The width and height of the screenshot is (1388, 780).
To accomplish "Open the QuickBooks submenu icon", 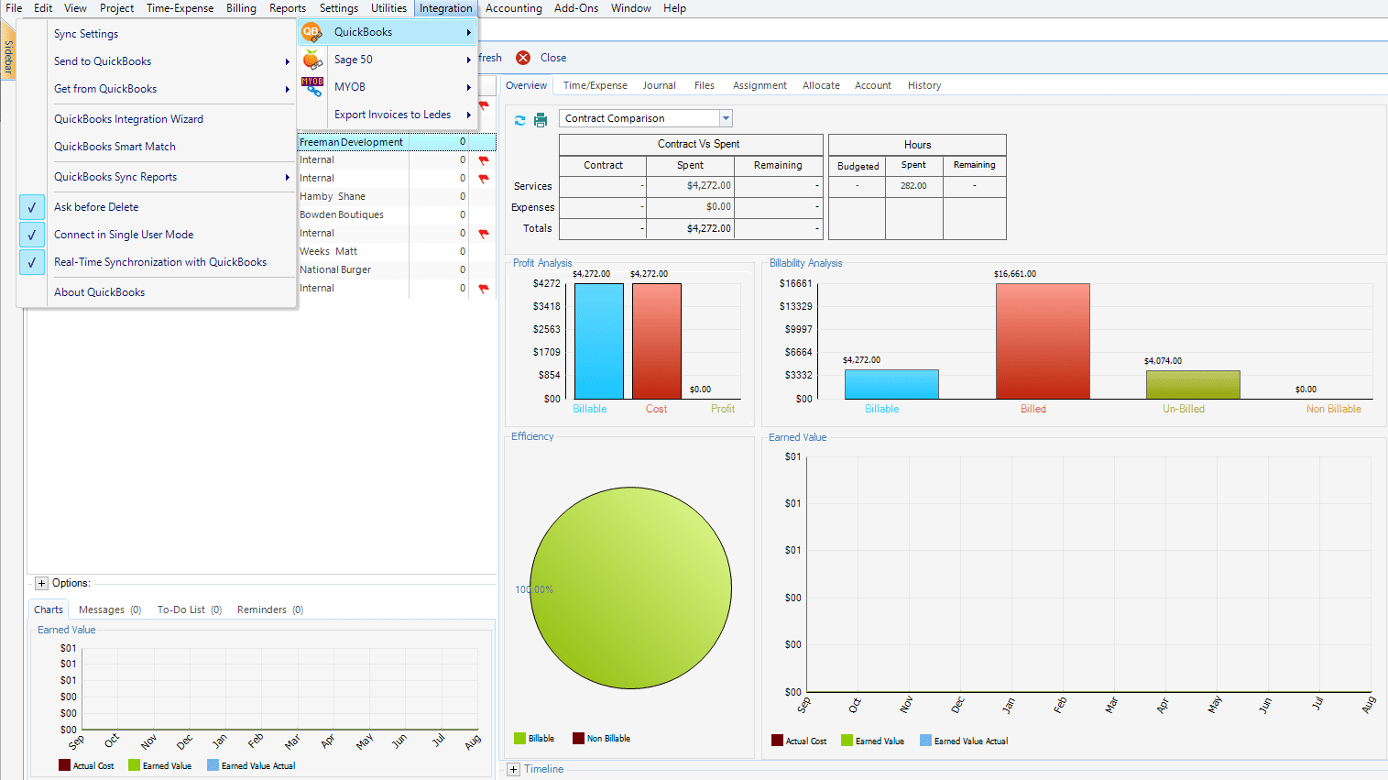I will [x=311, y=30].
